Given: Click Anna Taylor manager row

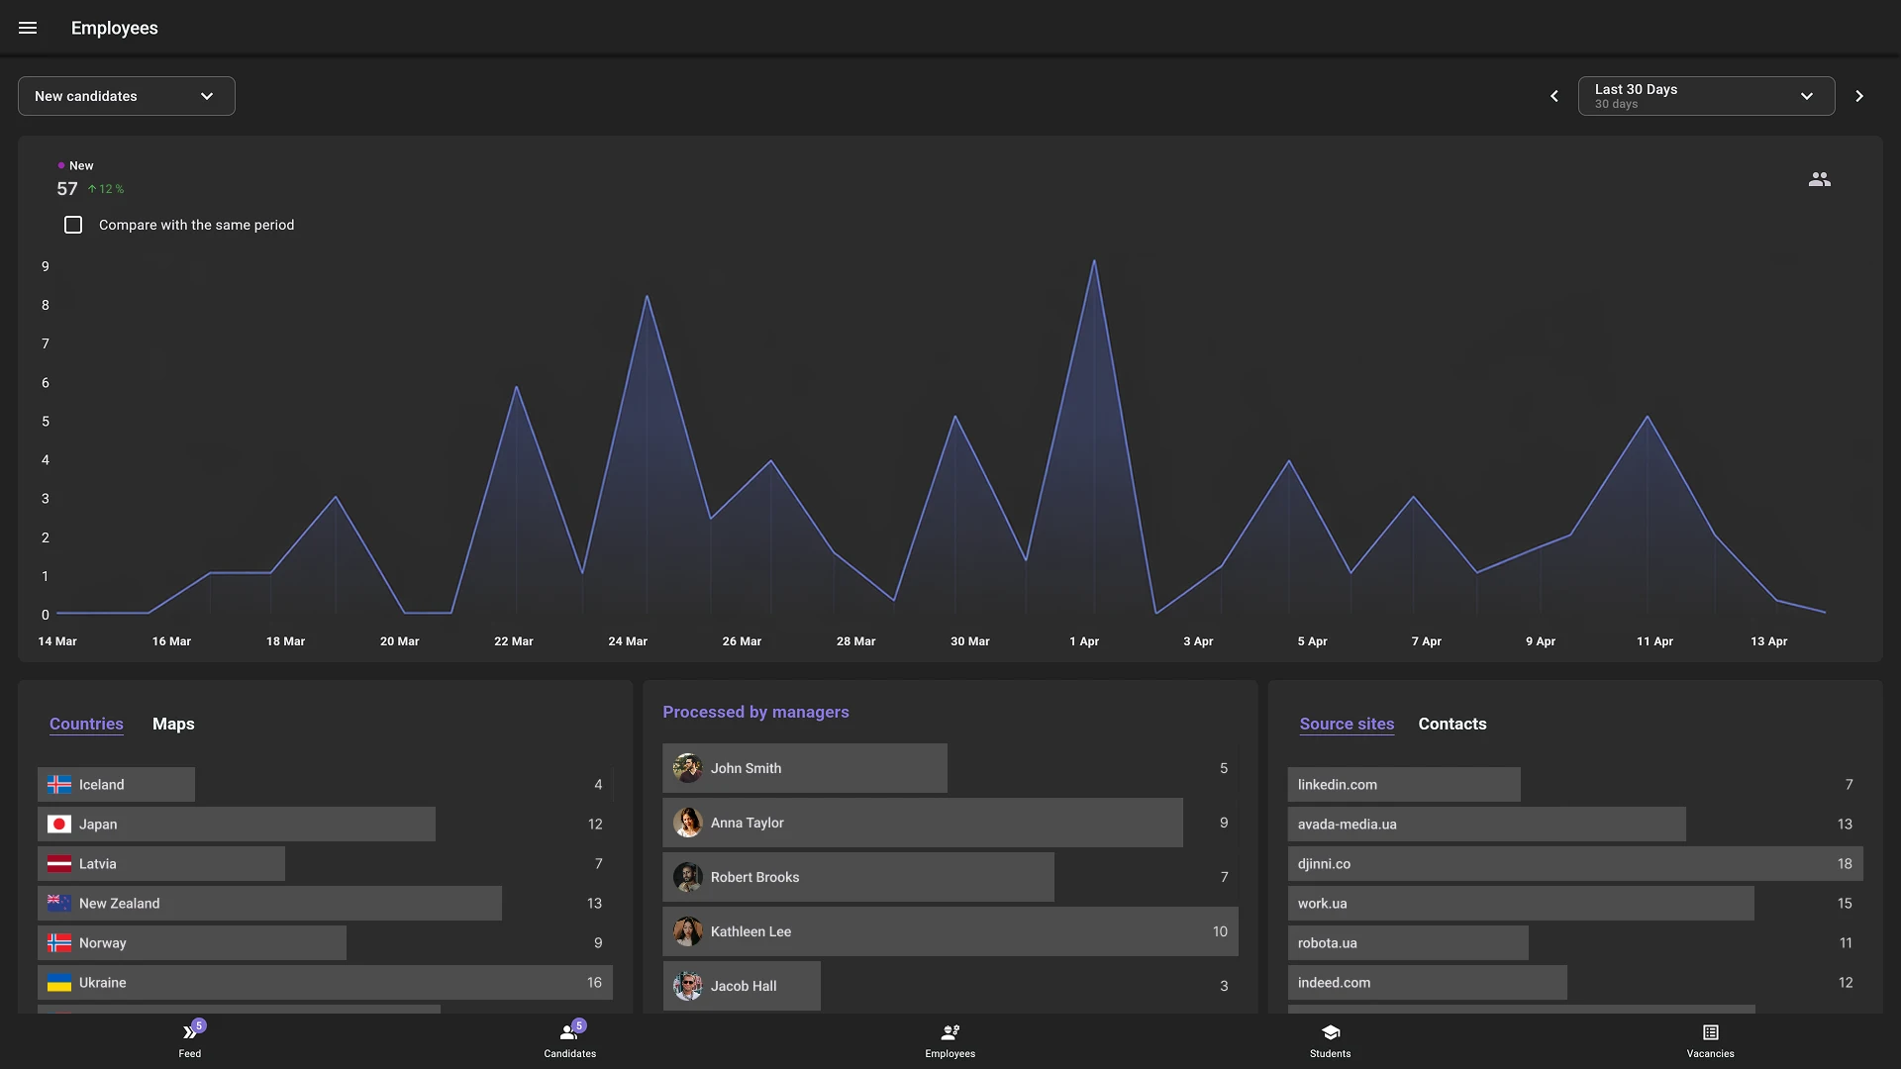Looking at the screenshot, I should coord(921,823).
